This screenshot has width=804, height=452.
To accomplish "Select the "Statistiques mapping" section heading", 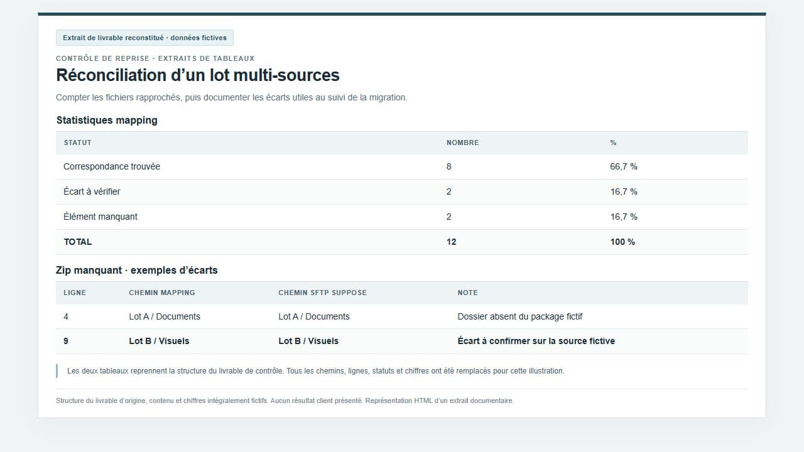I will (x=107, y=120).
